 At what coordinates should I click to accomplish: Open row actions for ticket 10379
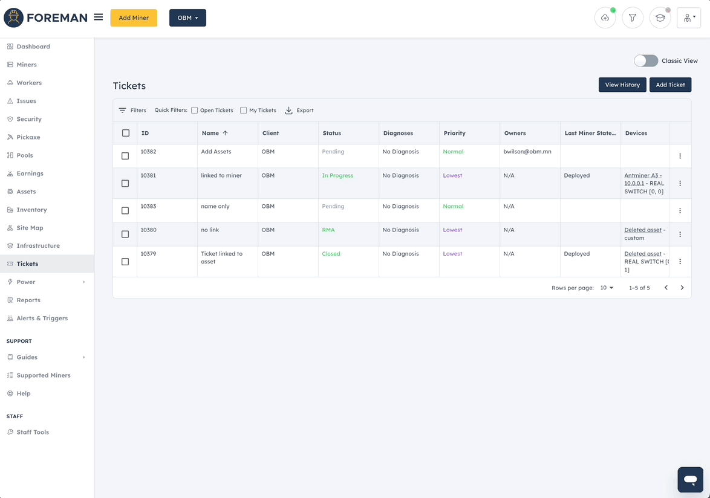coord(680,262)
